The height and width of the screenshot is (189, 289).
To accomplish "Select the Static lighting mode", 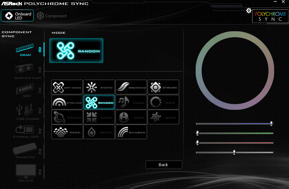I will click(99, 87).
